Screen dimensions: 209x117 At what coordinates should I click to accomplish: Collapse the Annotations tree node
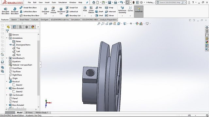coord(7,38)
